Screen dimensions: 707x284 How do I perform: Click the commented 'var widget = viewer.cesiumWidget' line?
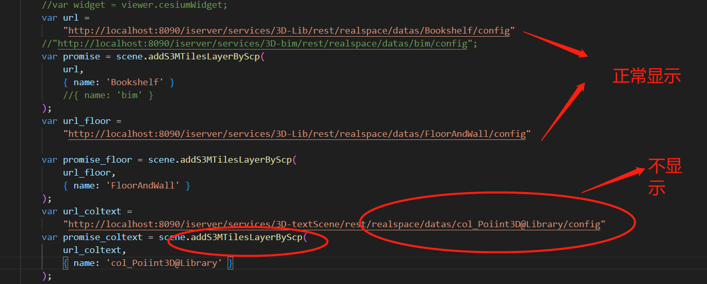(135, 5)
